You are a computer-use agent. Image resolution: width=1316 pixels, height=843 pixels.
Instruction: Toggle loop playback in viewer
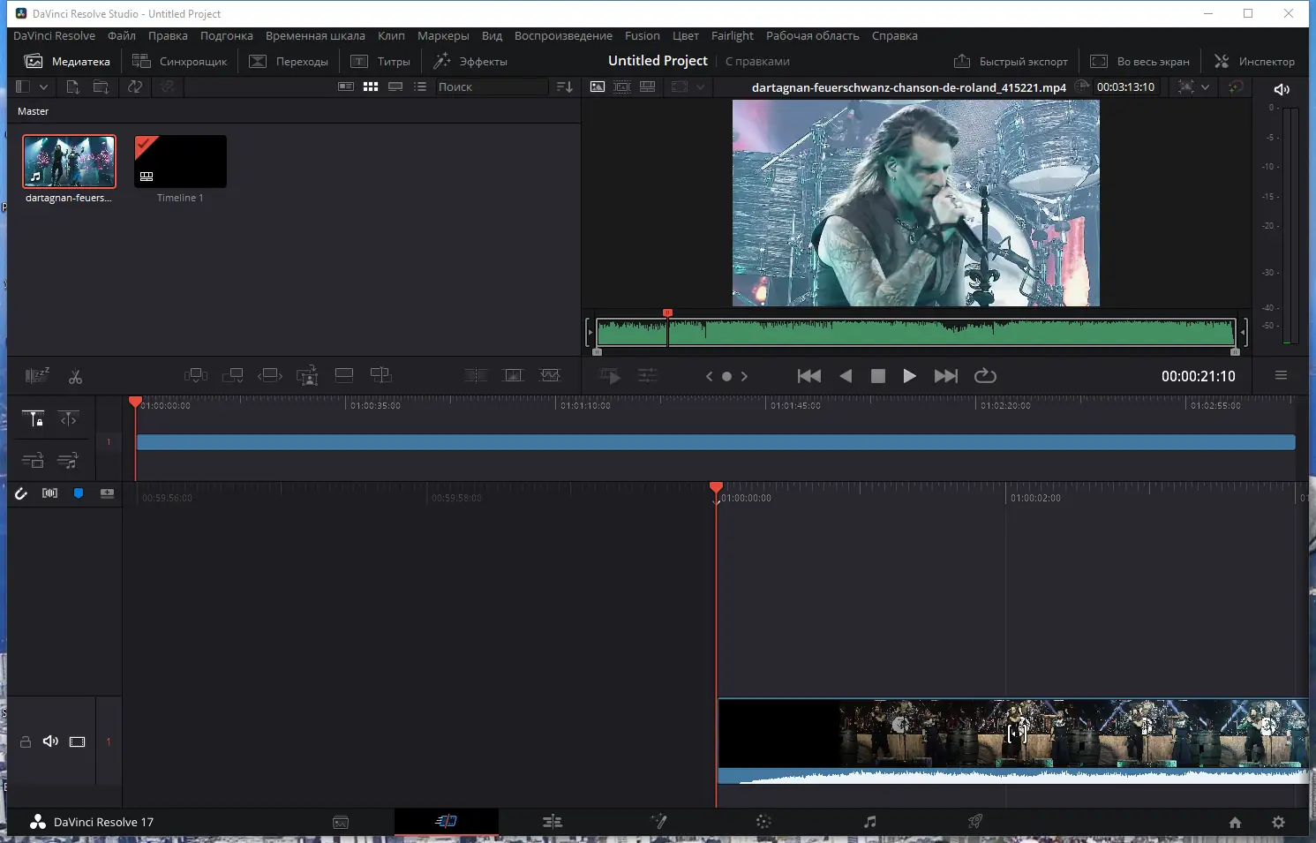click(985, 376)
